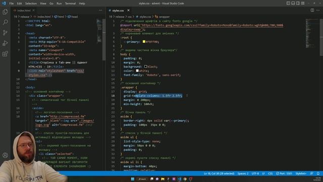The height and width of the screenshot is (182, 323).
Task: Close the index.html tab
Action: pos(34,10)
